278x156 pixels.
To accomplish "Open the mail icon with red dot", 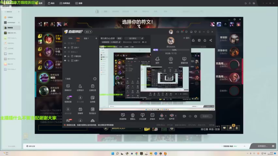I will click(182, 32).
